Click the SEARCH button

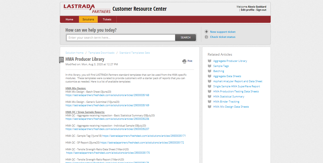[185, 38]
